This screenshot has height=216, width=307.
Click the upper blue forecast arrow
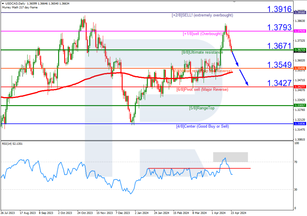pos(235,59)
